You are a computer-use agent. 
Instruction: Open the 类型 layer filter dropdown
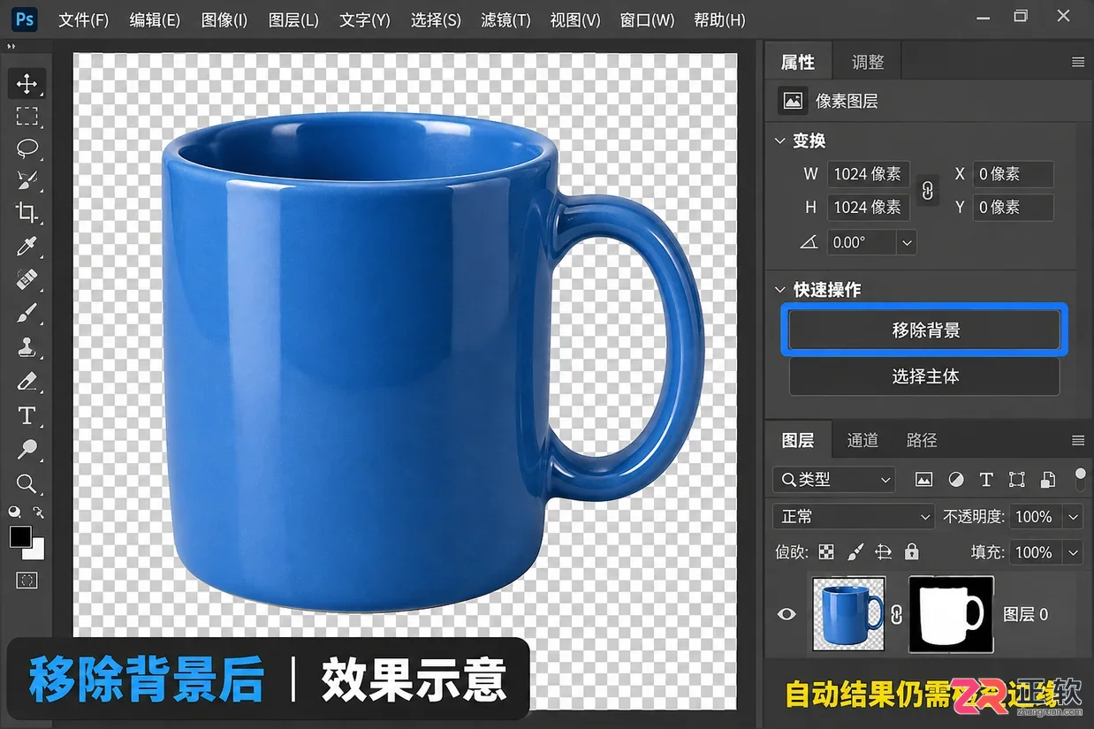pyautogui.click(x=834, y=480)
